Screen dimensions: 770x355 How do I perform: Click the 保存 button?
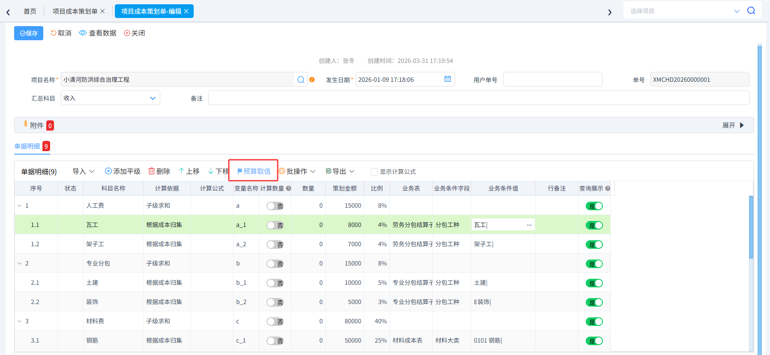(x=29, y=33)
